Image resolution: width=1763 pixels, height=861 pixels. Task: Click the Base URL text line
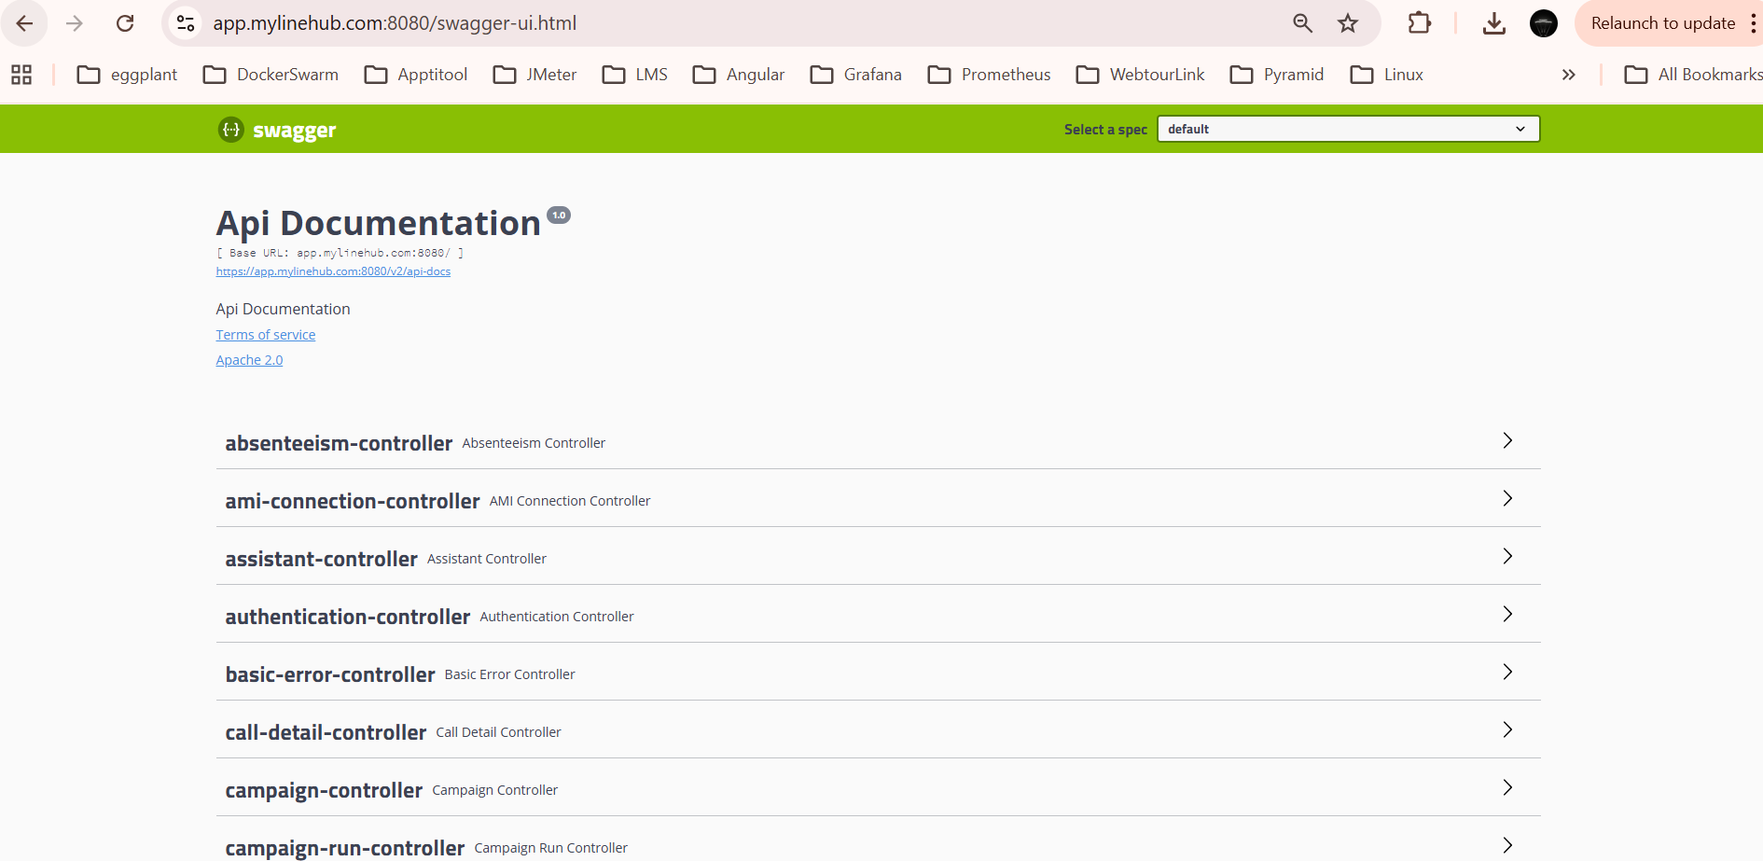[340, 253]
